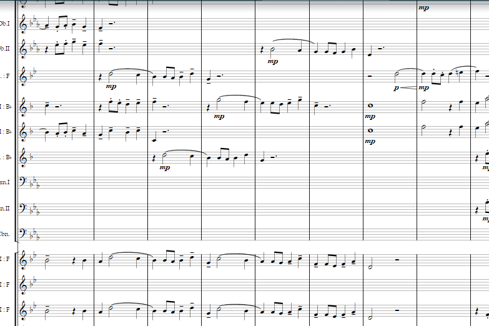Click the whole rest before the p dynamic
Screen dimensions: 489x326
click(370, 76)
